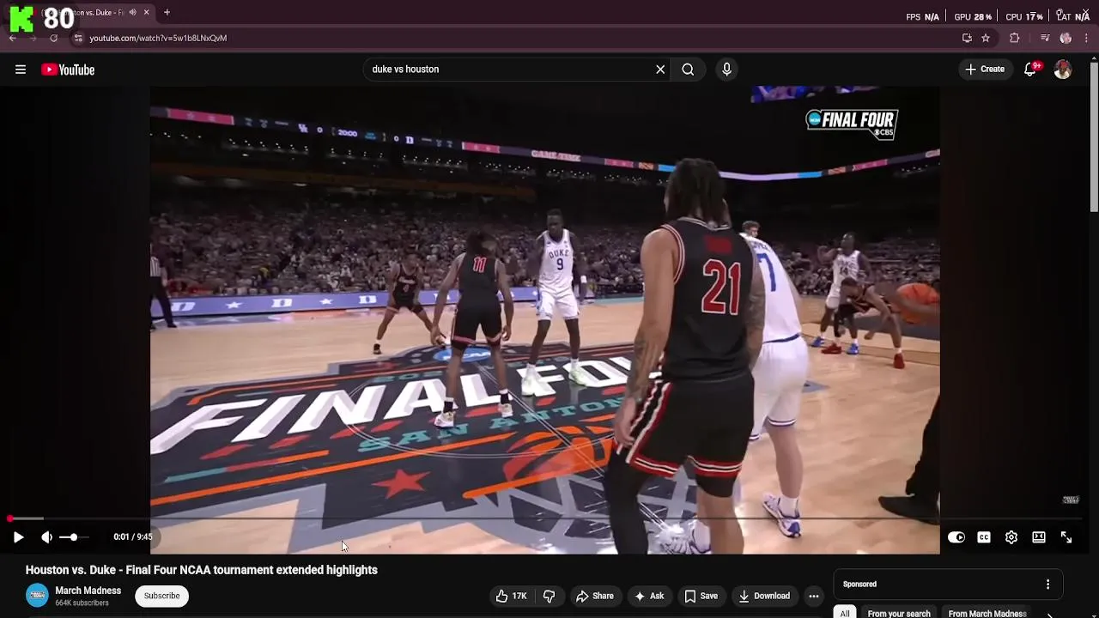Open the YouTube account avatar menu
Image resolution: width=1099 pixels, height=618 pixels.
tap(1063, 70)
